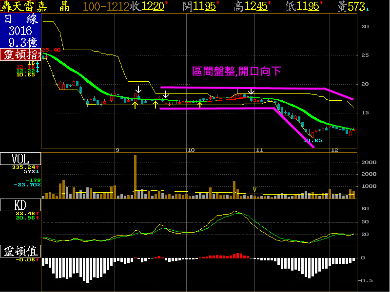Click the 區間盤整,開口向下 annotation text
Viewport: 390px width, 292px height.
click(x=236, y=71)
